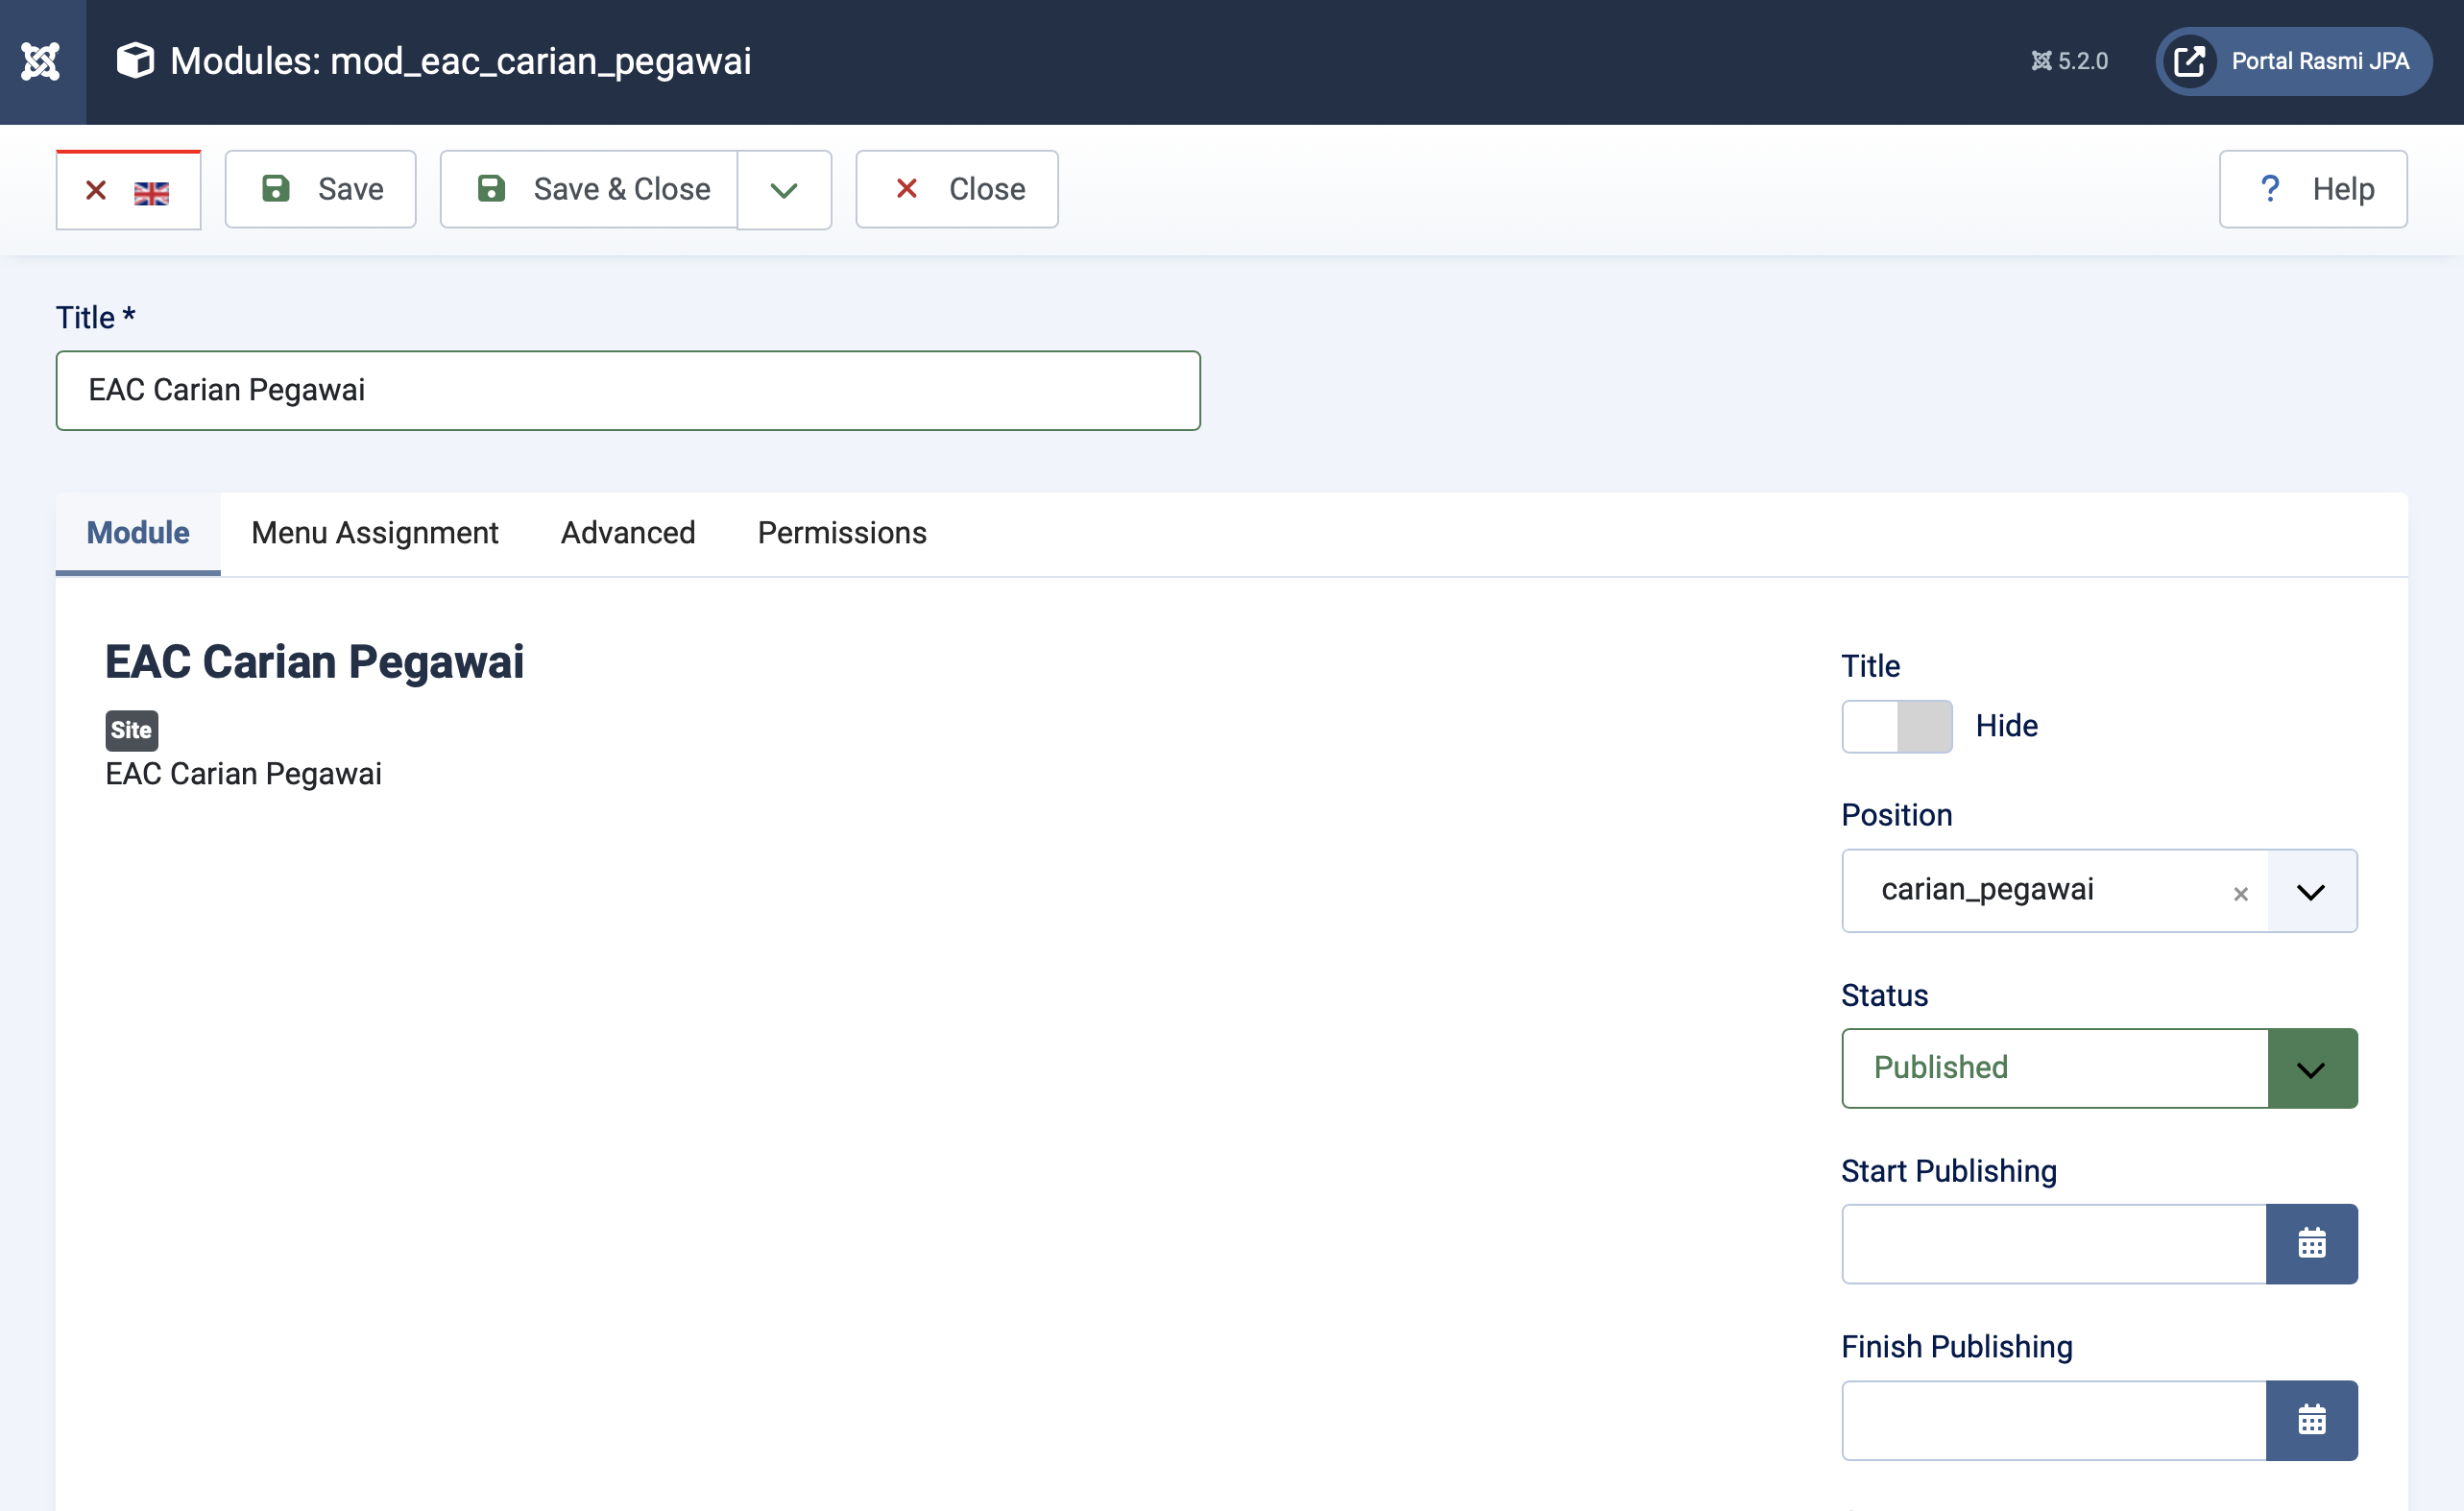Screen dimensions: 2464x1511
Task: Open the Position dropdown list
Action: (x=2310, y=891)
